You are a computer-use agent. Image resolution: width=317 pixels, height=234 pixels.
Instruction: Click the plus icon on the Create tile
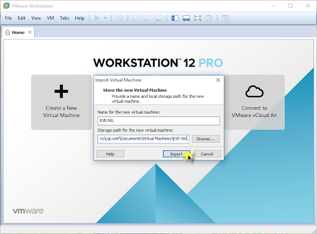tap(61, 91)
